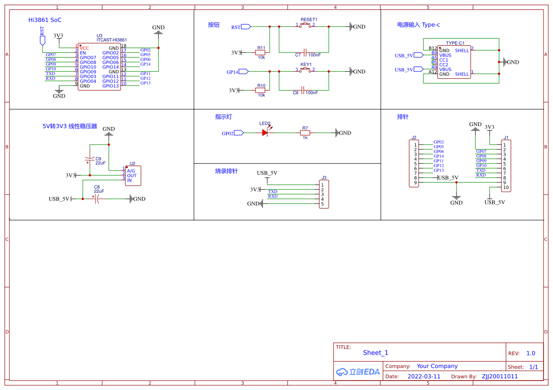Click the KEY1 push-button switch symbol

tap(305, 70)
